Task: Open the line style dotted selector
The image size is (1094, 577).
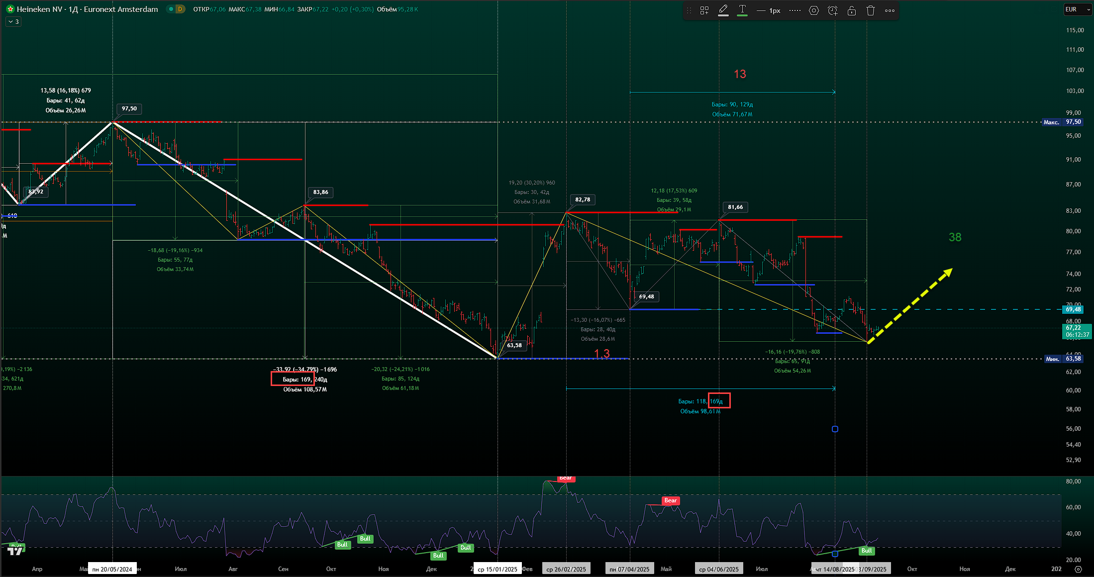Action: point(795,10)
